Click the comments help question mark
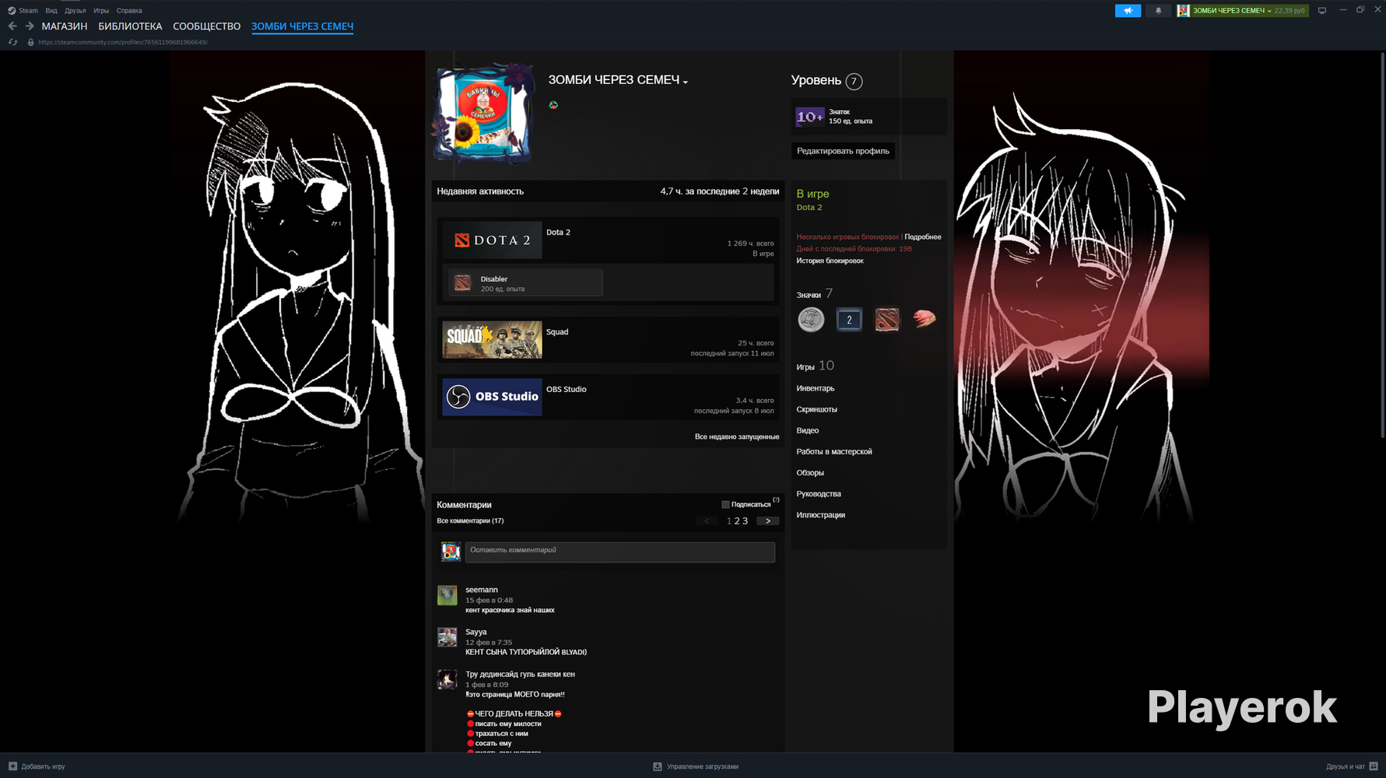Viewport: 1386px width, 778px height. [x=776, y=500]
